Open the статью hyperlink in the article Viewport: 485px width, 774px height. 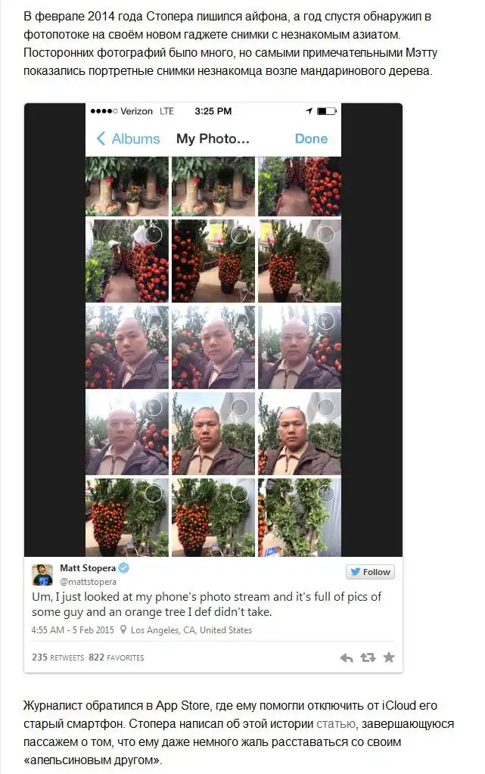[336, 723]
